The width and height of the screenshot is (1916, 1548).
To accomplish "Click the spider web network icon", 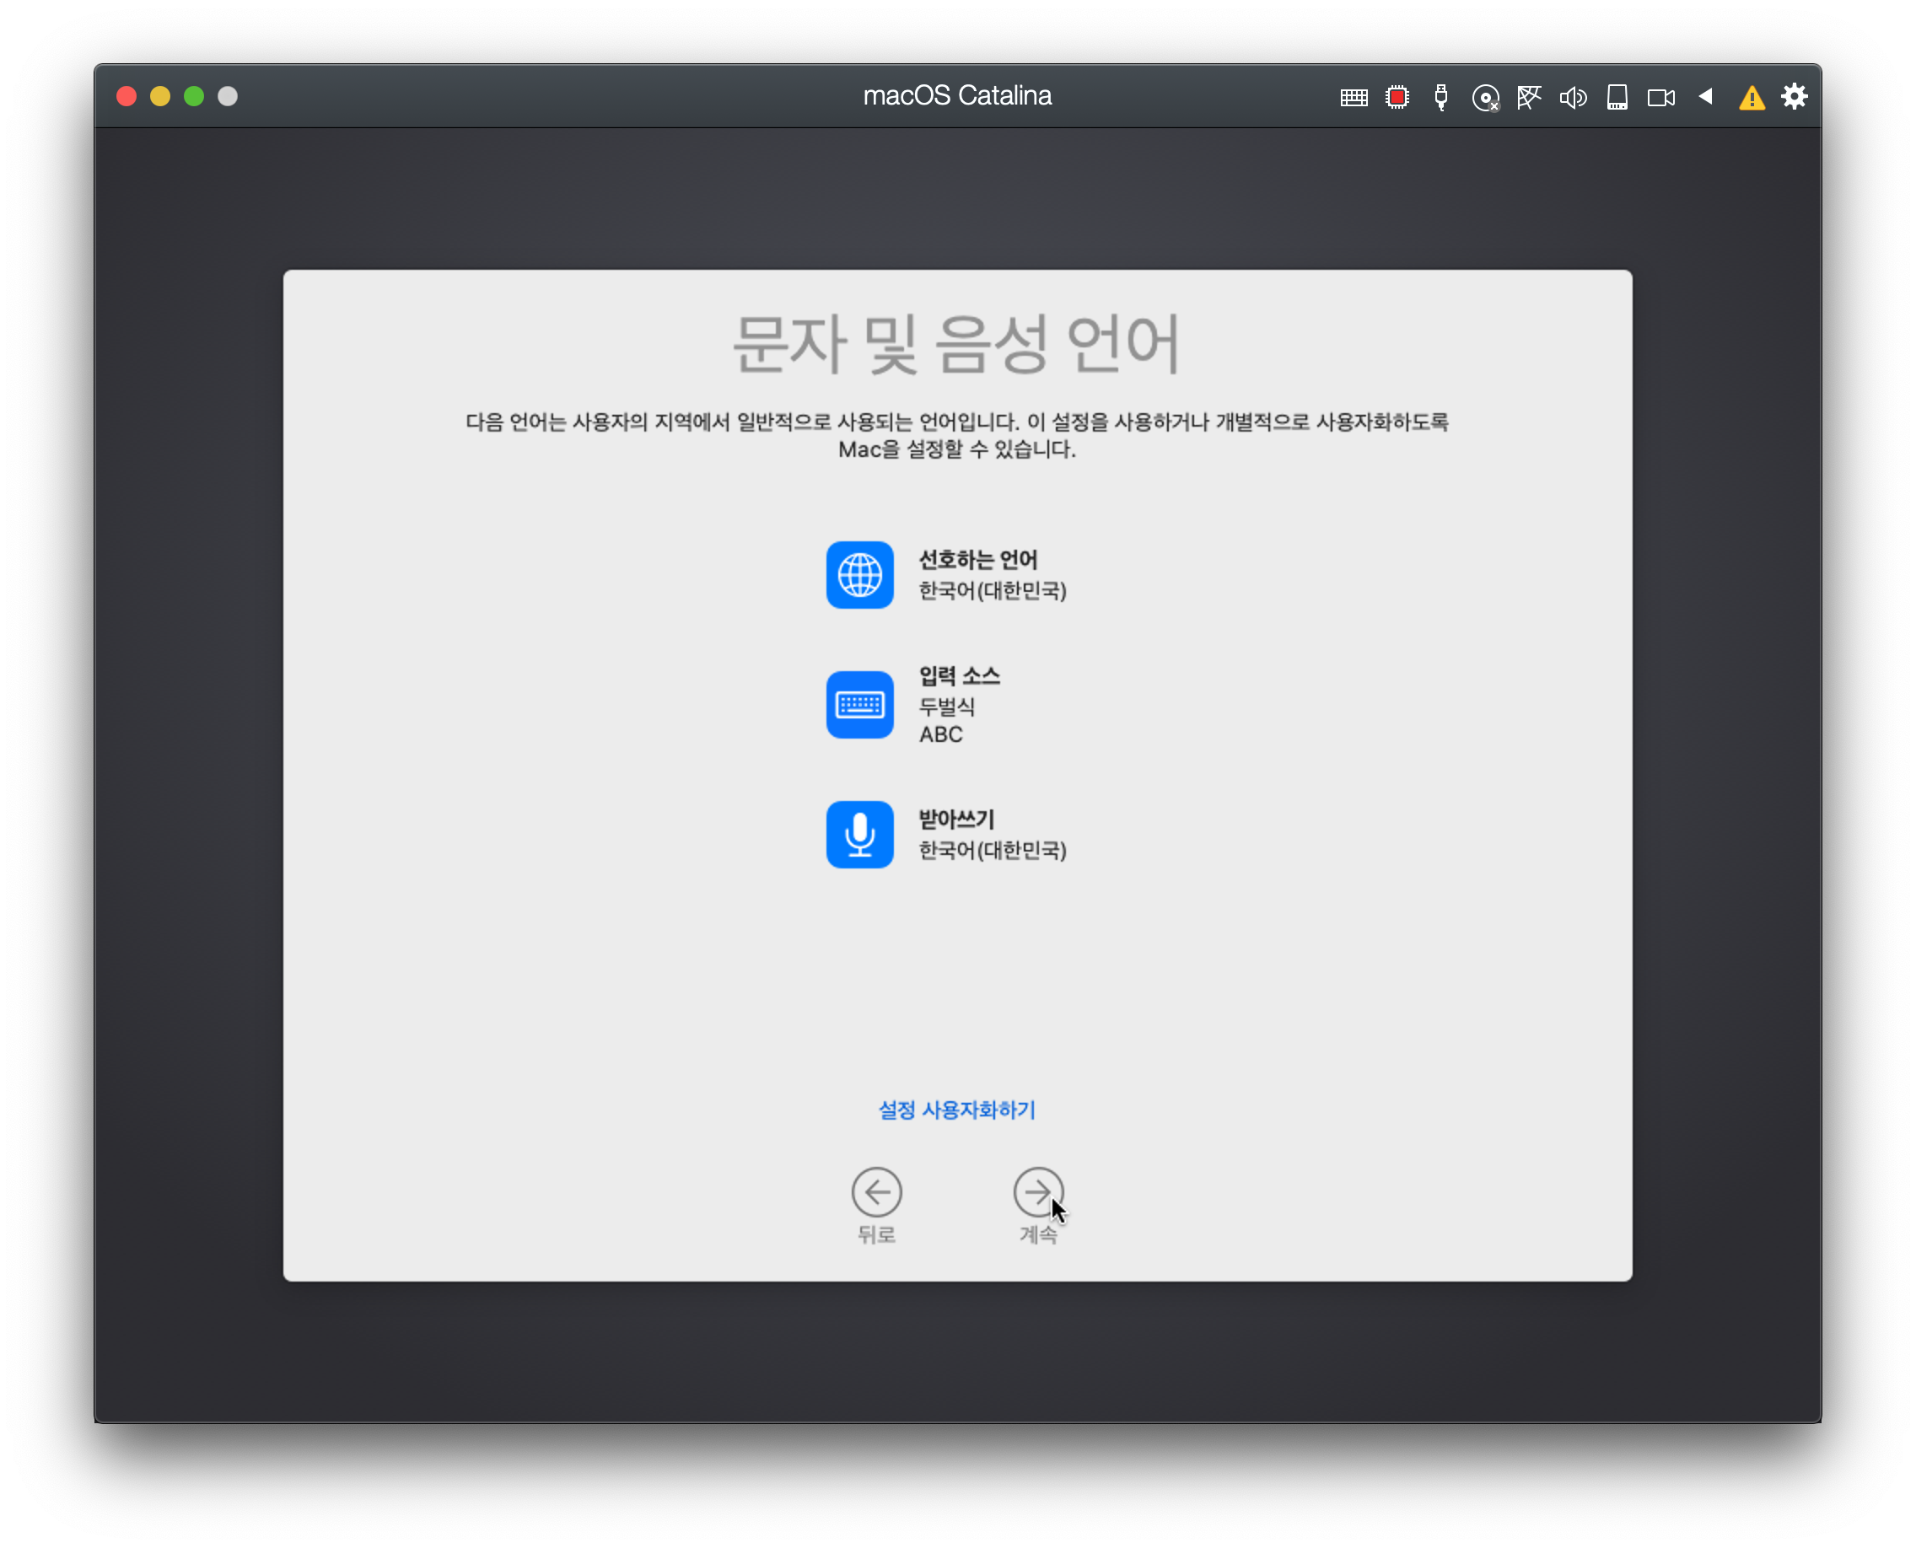I will point(1529,97).
